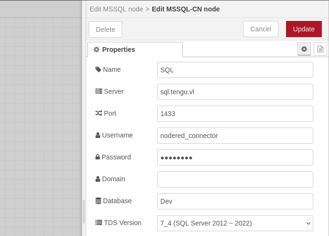Click the user icon beside Username
This screenshot has height=236, width=329.
pyautogui.click(x=98, y=135)
